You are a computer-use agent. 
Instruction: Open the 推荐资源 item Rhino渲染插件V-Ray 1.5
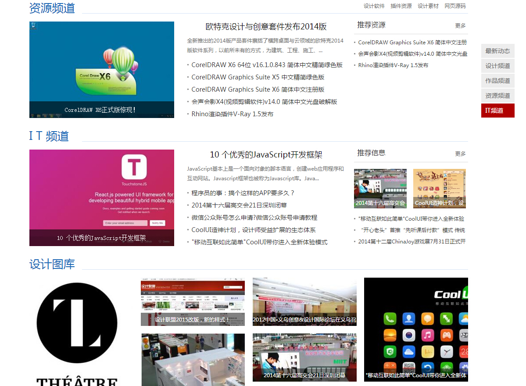(x=393, y=65)
